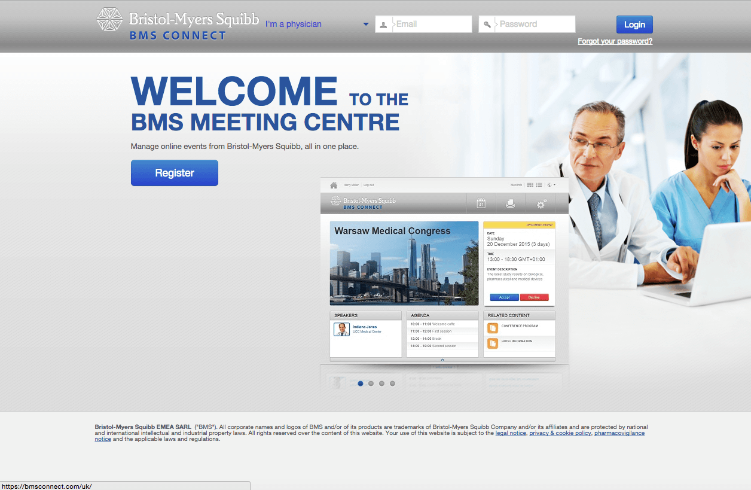The image size is (751, 490).
Task: Click the "CONFERENCE PROGRAM" text in the preview
Action: tap(520, 326)
